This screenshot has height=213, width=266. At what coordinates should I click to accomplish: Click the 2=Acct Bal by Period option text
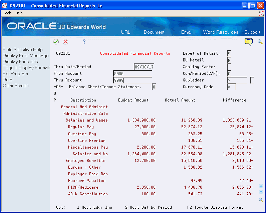[149, 207]
